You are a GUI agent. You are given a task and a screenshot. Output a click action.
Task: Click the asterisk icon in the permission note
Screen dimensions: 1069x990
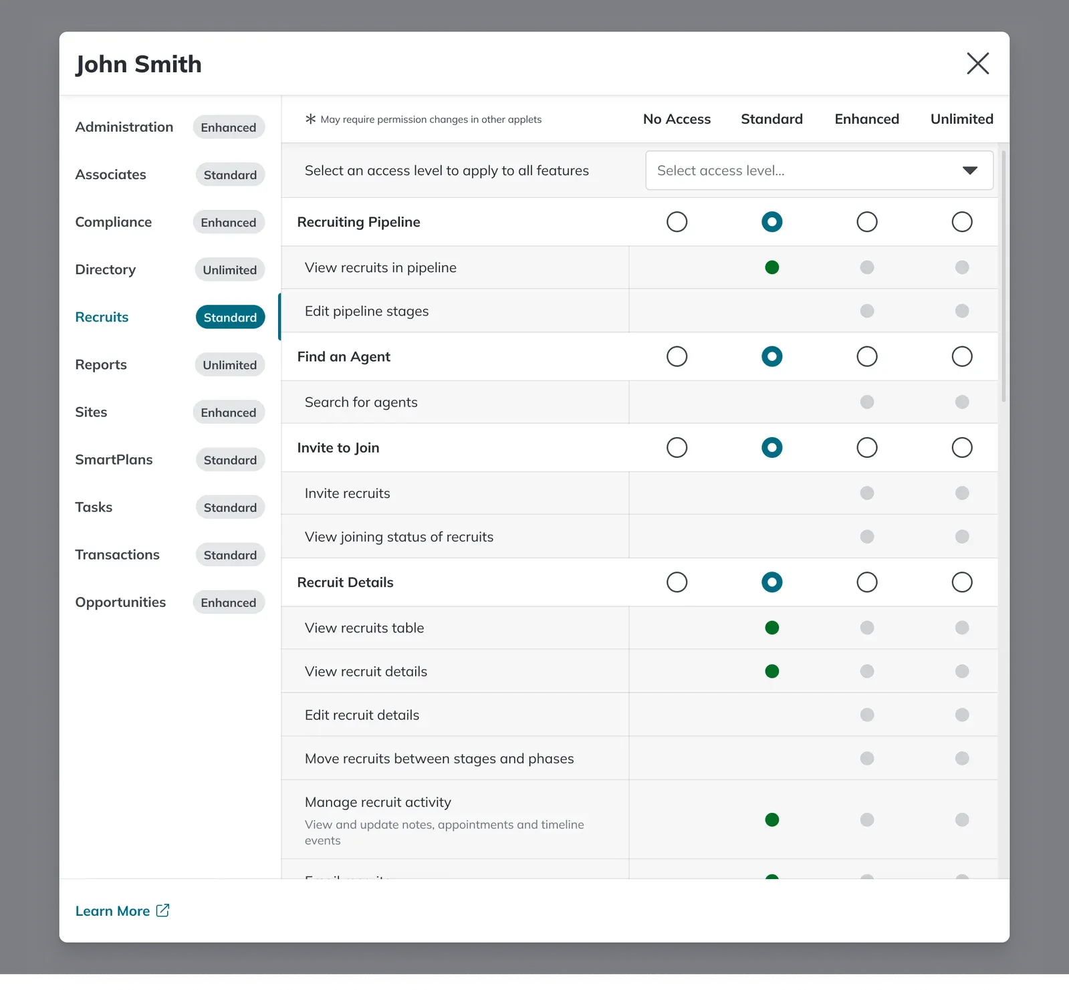[x=310, y=119]
